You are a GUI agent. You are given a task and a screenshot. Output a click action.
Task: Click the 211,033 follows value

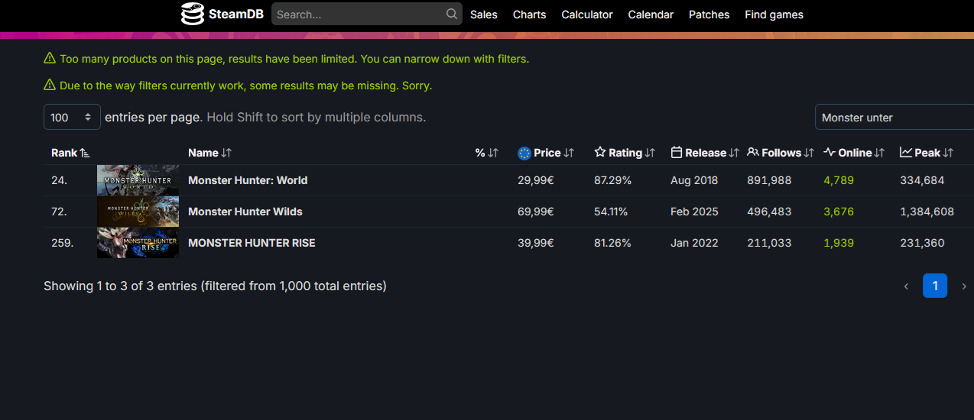769,243
